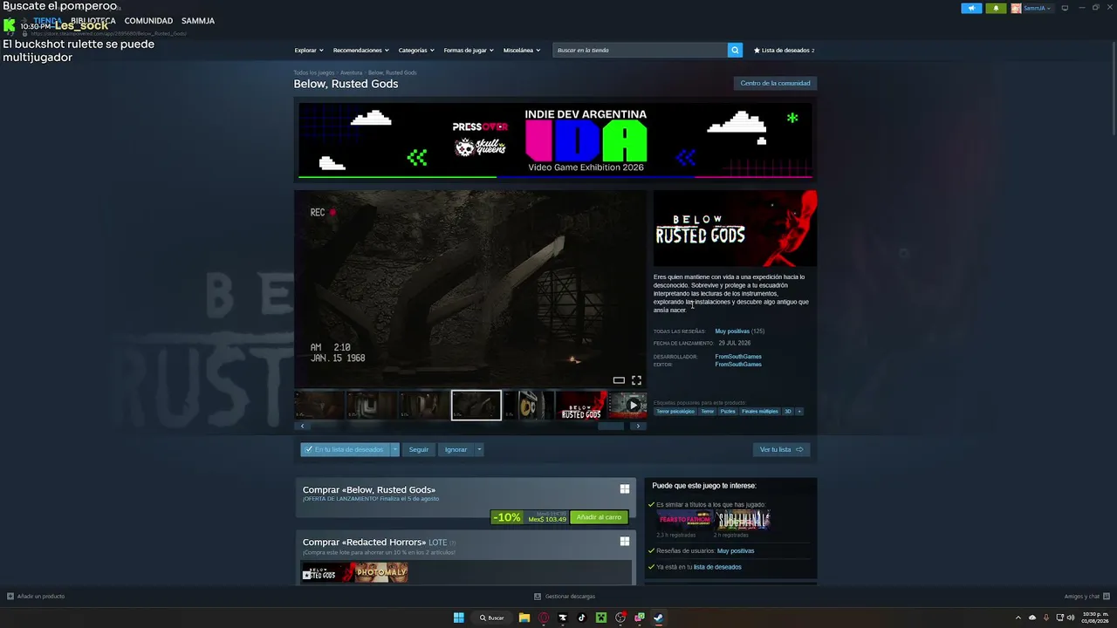Viewport: 1117px width, 628px height.
Task: Open the Windows Start menu
Action: (458, 618)
